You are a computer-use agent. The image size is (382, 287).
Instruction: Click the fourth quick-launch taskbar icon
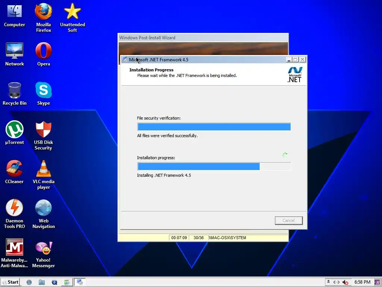pyautogui.click(x=67, y=283)
